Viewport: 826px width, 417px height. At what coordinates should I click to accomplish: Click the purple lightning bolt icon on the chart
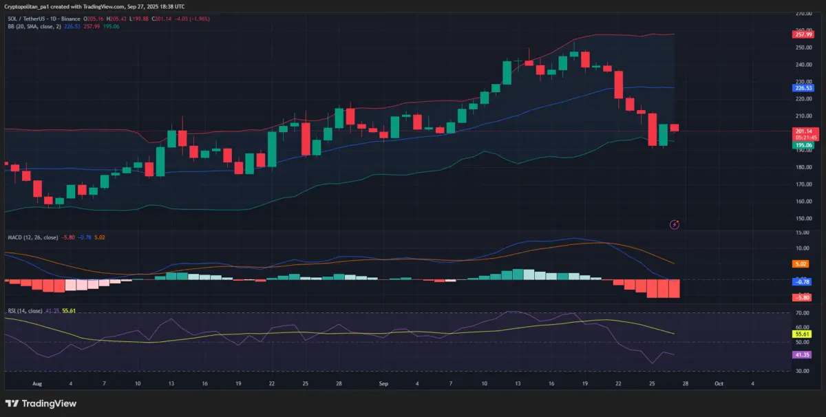coord(675,224)
